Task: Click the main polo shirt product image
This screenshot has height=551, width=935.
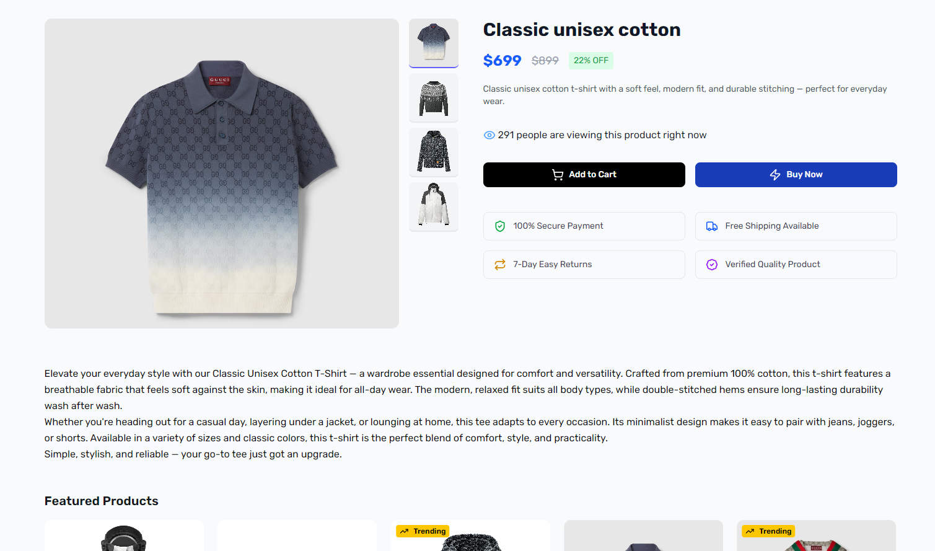Action: pos(222,174)
